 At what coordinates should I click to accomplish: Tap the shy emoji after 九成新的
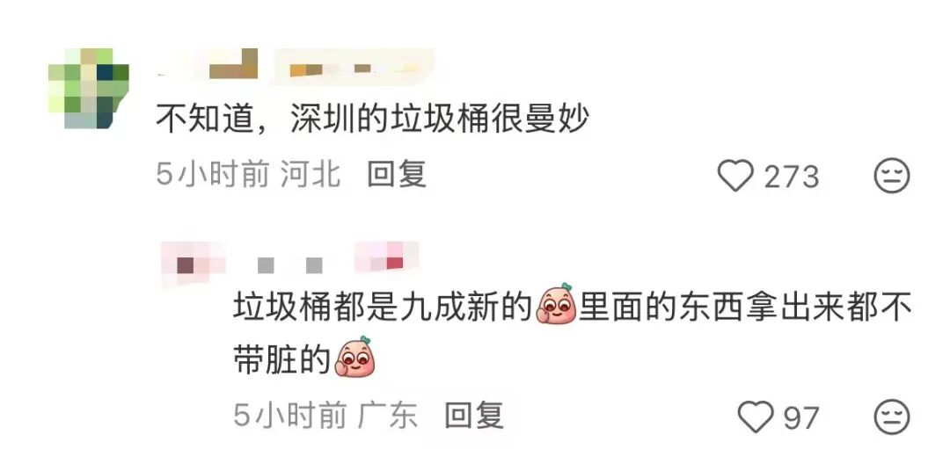point(557,304)
